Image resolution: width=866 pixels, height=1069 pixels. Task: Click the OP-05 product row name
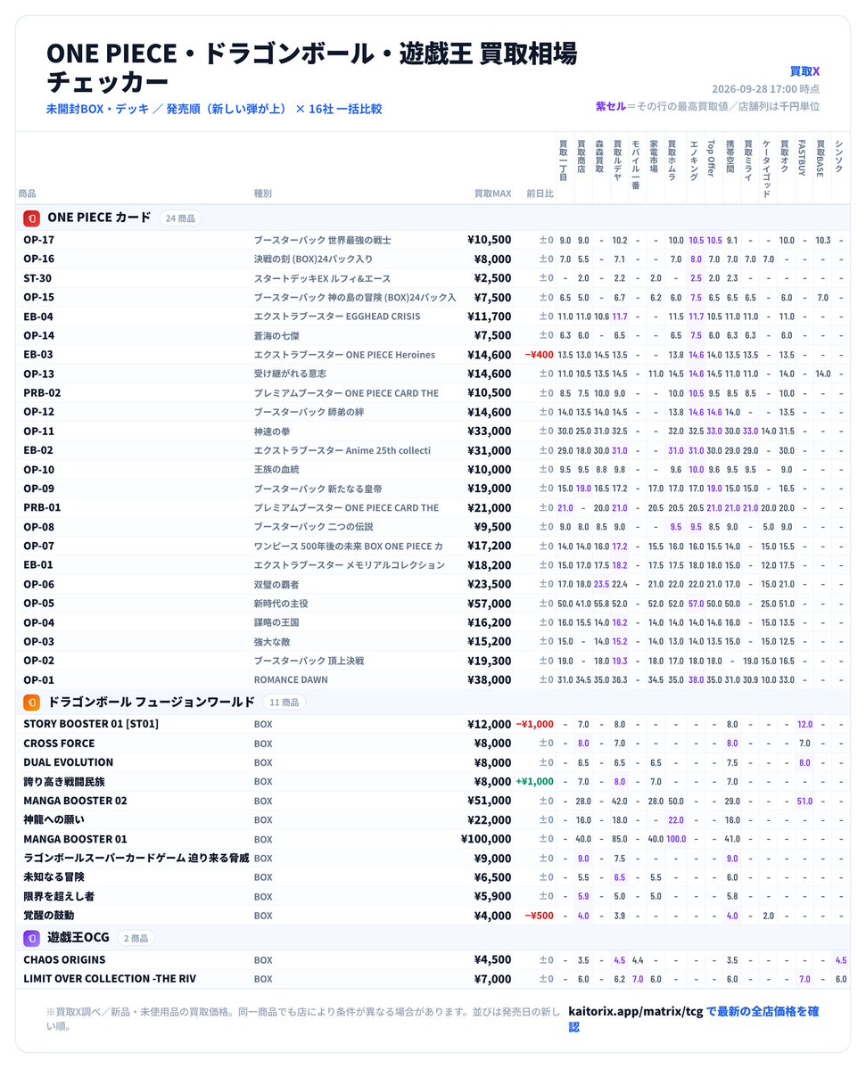tap(39, 604)
